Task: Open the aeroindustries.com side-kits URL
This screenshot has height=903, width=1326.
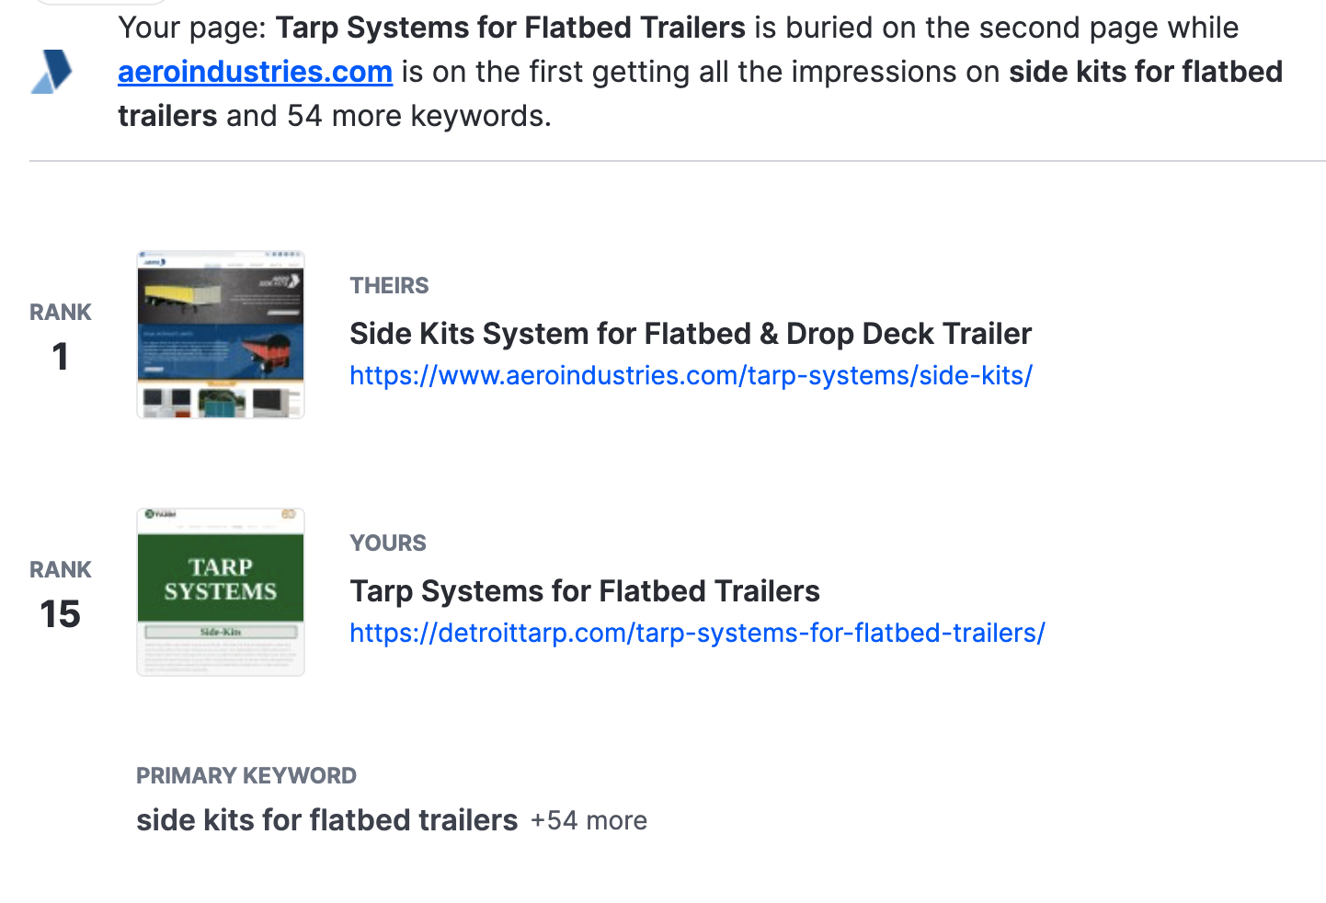Action: pyautogui.click(x=691, y=375)
